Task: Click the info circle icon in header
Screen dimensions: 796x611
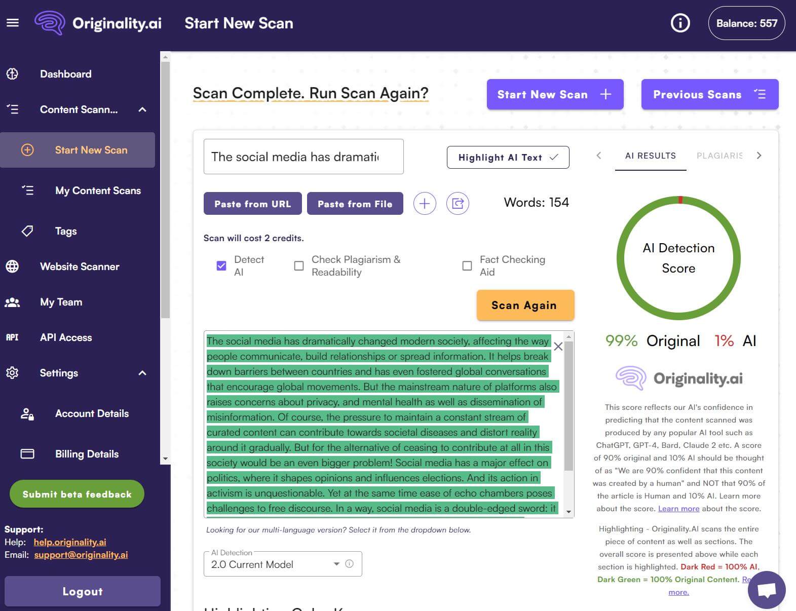Action: (680, 23)
